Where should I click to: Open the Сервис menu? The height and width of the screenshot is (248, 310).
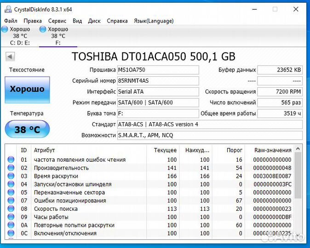tap(57, 21)
